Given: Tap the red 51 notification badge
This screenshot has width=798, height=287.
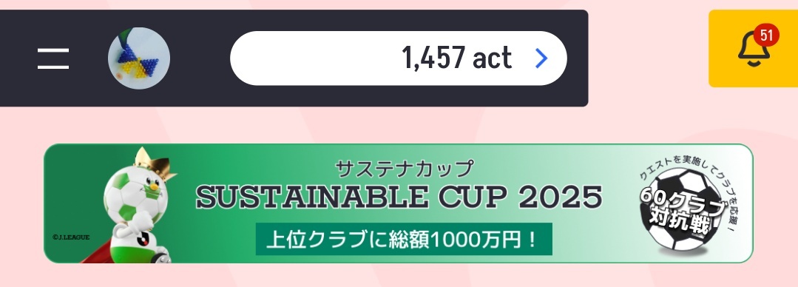Looking at the screenshot, I should (766, 36).
